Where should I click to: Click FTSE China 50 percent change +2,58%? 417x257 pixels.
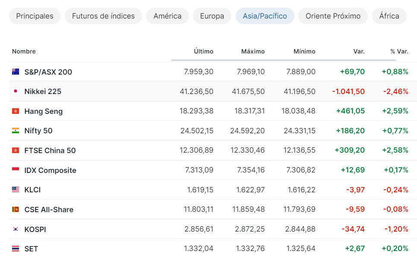pyautogui.click(x=395, y=150)
